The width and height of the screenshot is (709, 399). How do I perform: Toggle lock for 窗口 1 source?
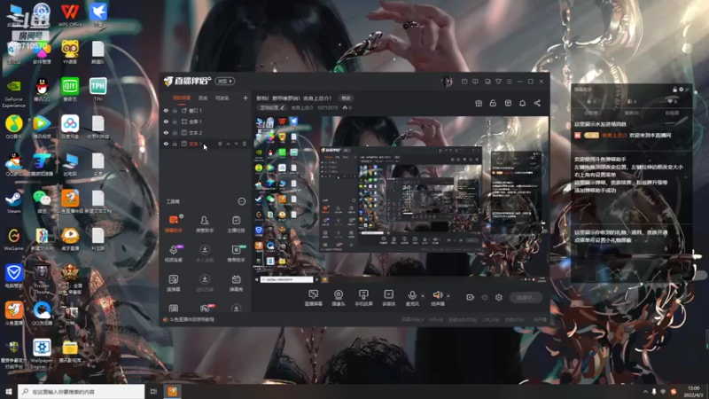click(175, 110)
